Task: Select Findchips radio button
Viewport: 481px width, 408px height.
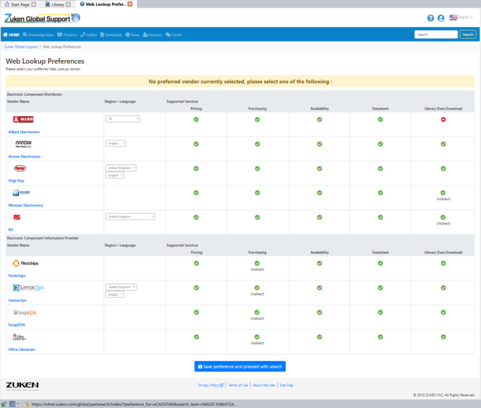Action: 10,263
